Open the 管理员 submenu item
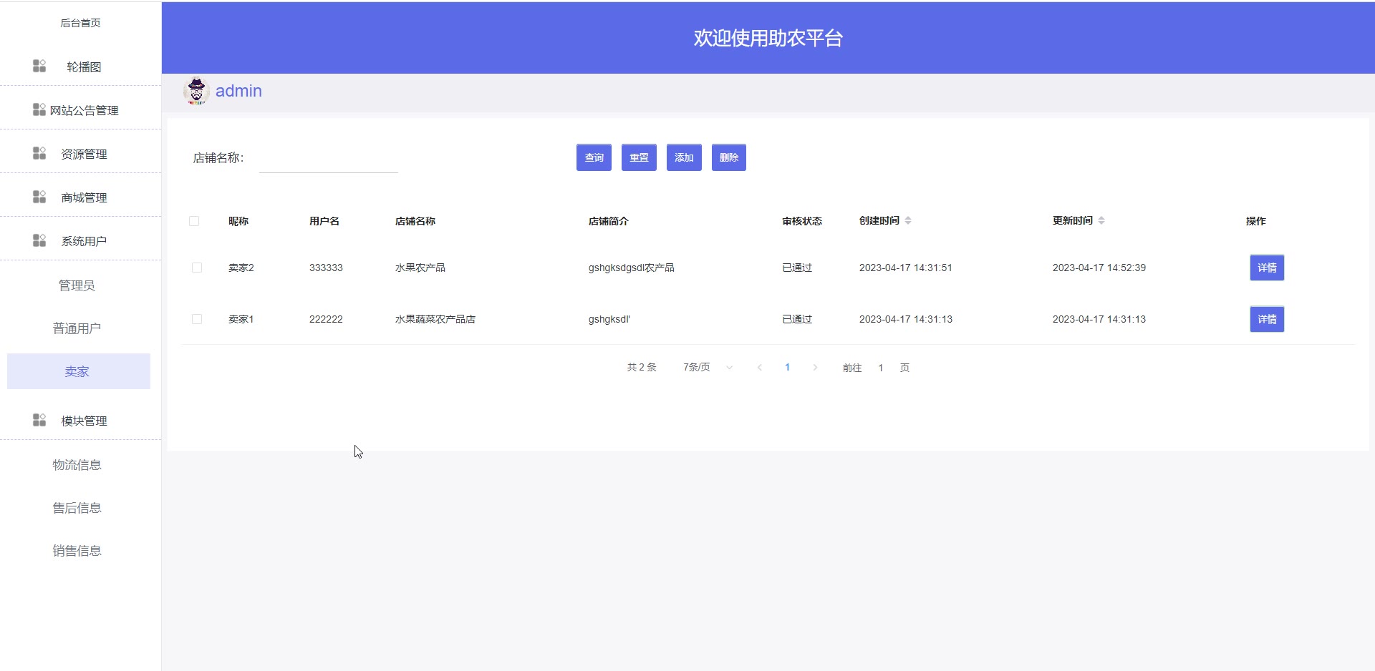 (x=77, y=285)
